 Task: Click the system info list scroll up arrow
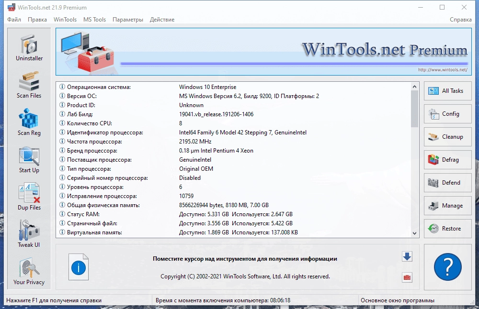414,87
